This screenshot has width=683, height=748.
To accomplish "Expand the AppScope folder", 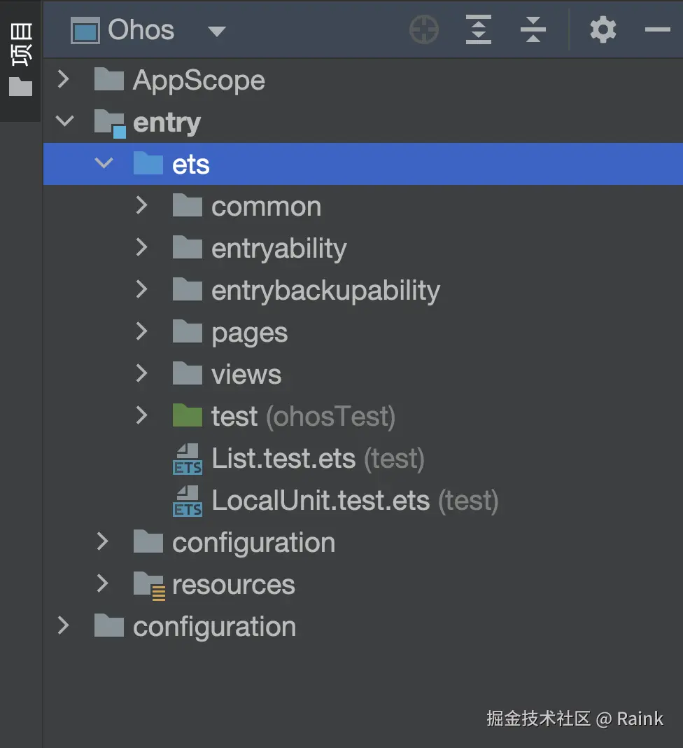I will [64, 80].
